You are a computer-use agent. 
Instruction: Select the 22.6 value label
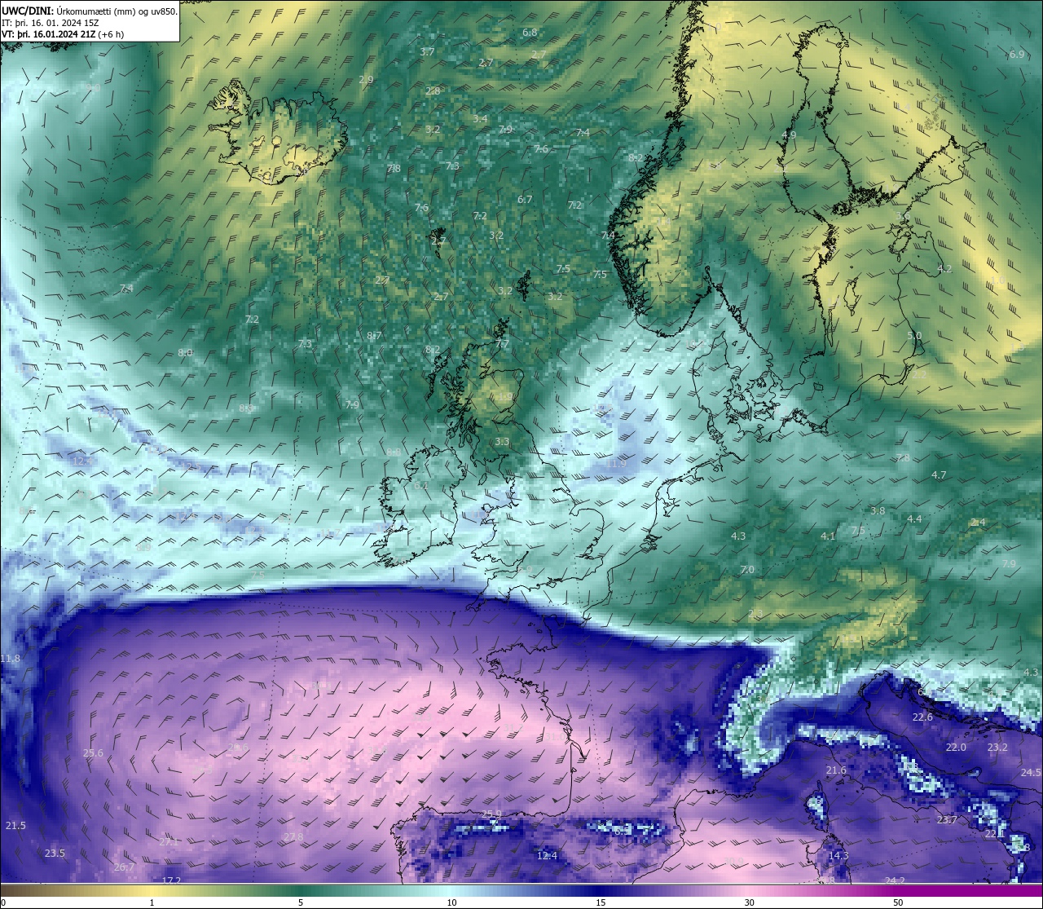pos(922,717)
